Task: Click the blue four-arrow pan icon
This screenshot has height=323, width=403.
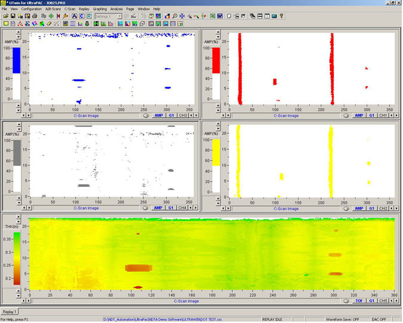Action: (x=182, y=16)
